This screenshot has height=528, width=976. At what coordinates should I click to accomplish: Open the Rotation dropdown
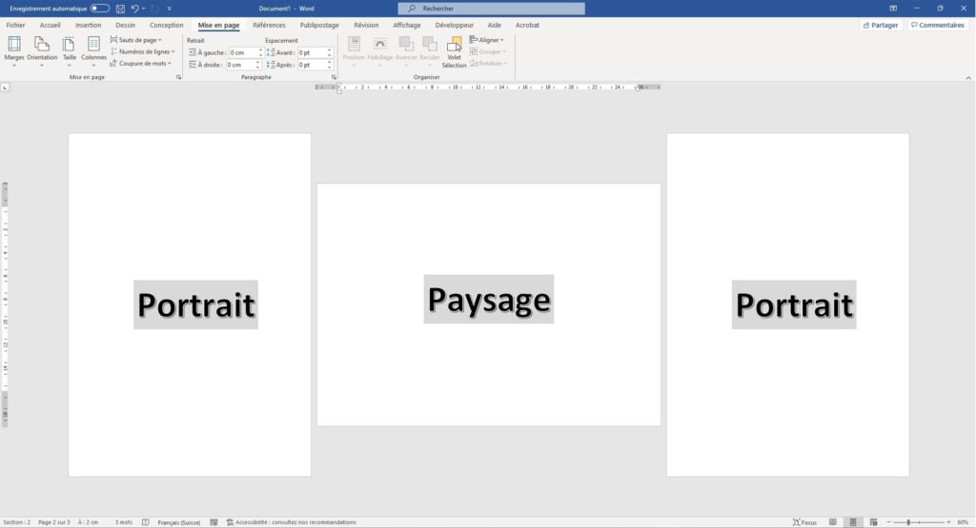pyautogui.click(x=489, y=64)
